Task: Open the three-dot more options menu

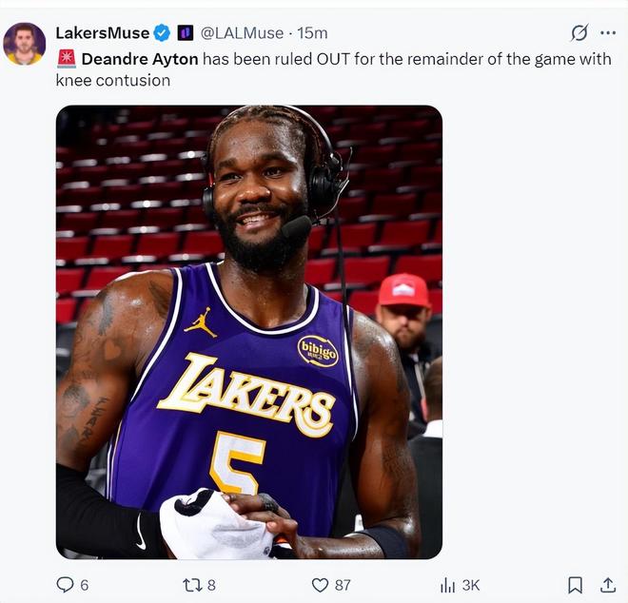Action: click(607, 33)
